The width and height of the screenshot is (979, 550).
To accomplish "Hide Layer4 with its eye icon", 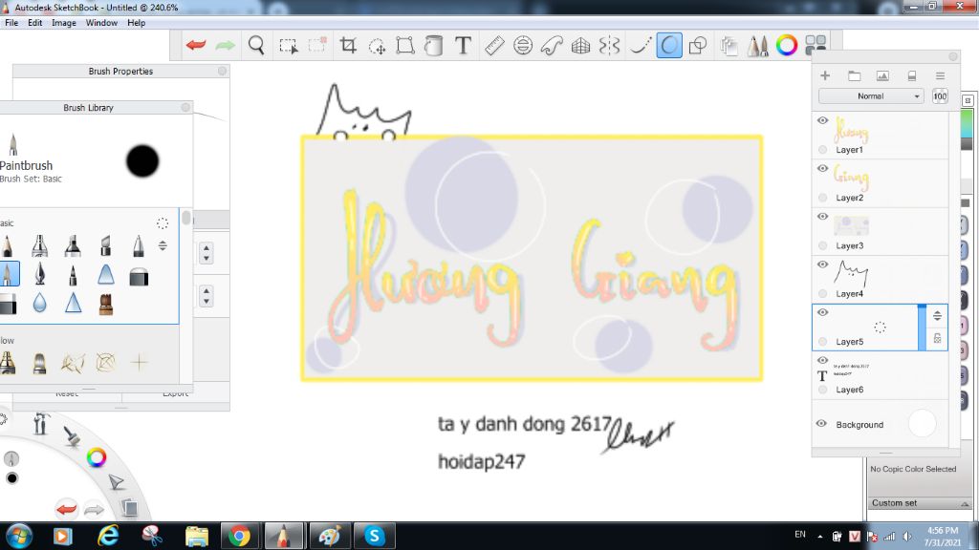I will 822,264.
